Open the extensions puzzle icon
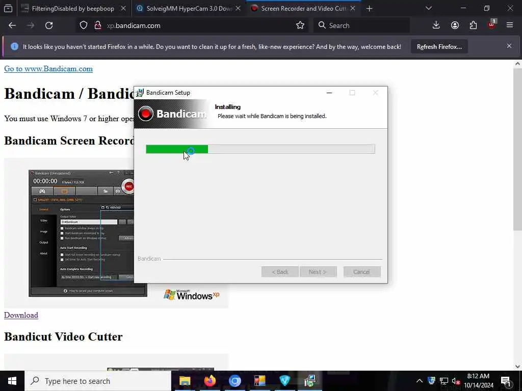Viewport: 522px width, 391px height. [473, 25]
